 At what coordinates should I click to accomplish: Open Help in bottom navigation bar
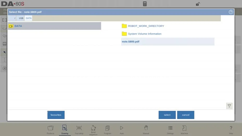pyautogui.click(x=231, y=130)
